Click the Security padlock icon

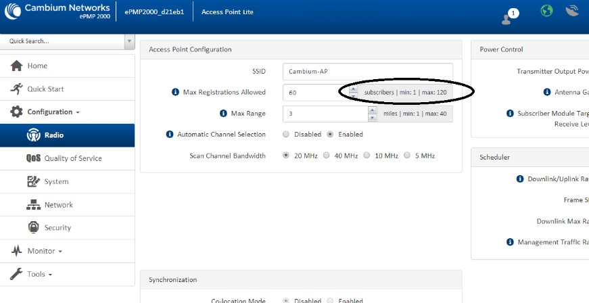[33, 227]
